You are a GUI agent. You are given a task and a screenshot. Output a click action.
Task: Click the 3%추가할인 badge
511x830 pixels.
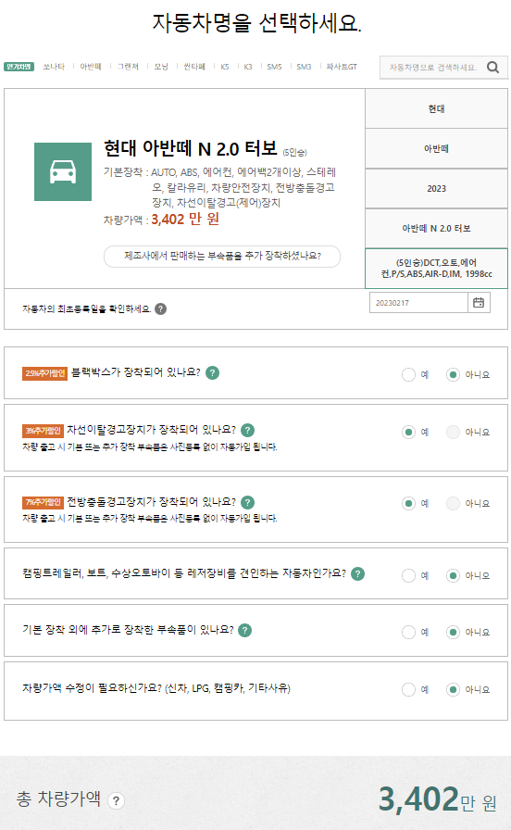tap(43, 431)
